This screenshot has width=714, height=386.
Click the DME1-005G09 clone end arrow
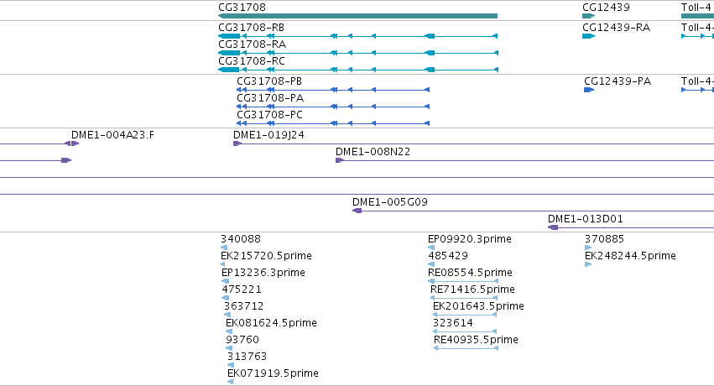357,211
